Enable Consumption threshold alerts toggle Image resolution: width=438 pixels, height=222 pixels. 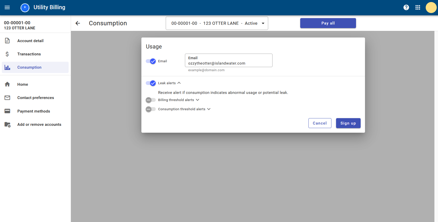[151, 109]
